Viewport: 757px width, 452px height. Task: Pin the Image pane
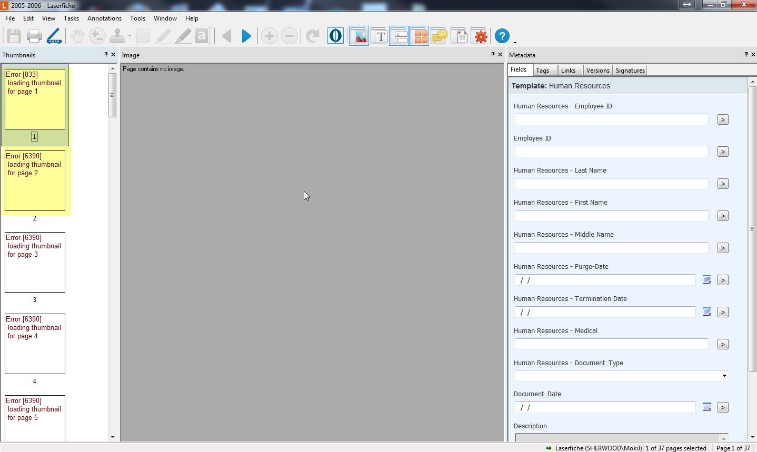493,54
